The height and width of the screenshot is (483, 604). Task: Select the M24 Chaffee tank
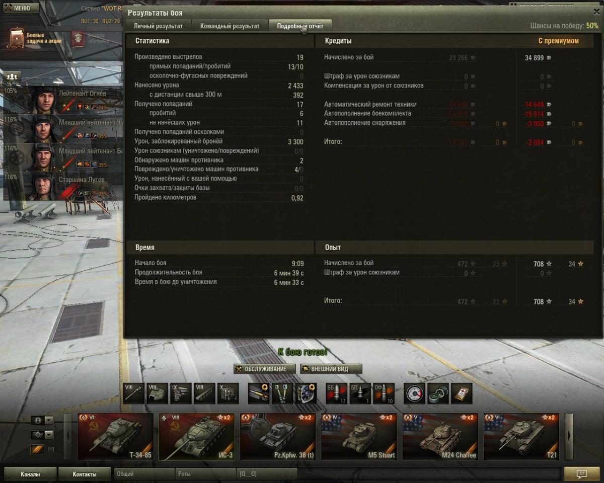[440, 437]
